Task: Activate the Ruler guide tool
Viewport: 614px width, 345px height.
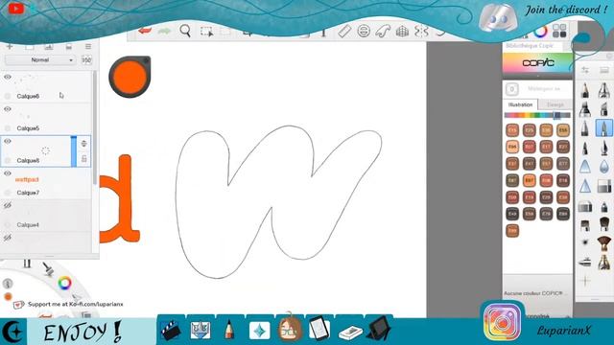Action: (344, 32)
